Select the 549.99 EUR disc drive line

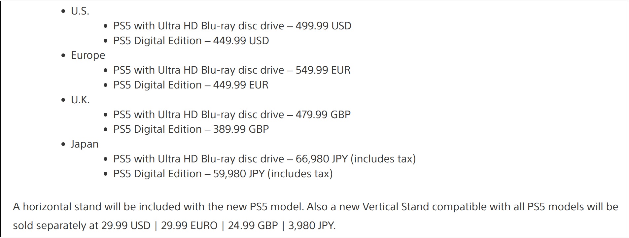click(232, 70)
